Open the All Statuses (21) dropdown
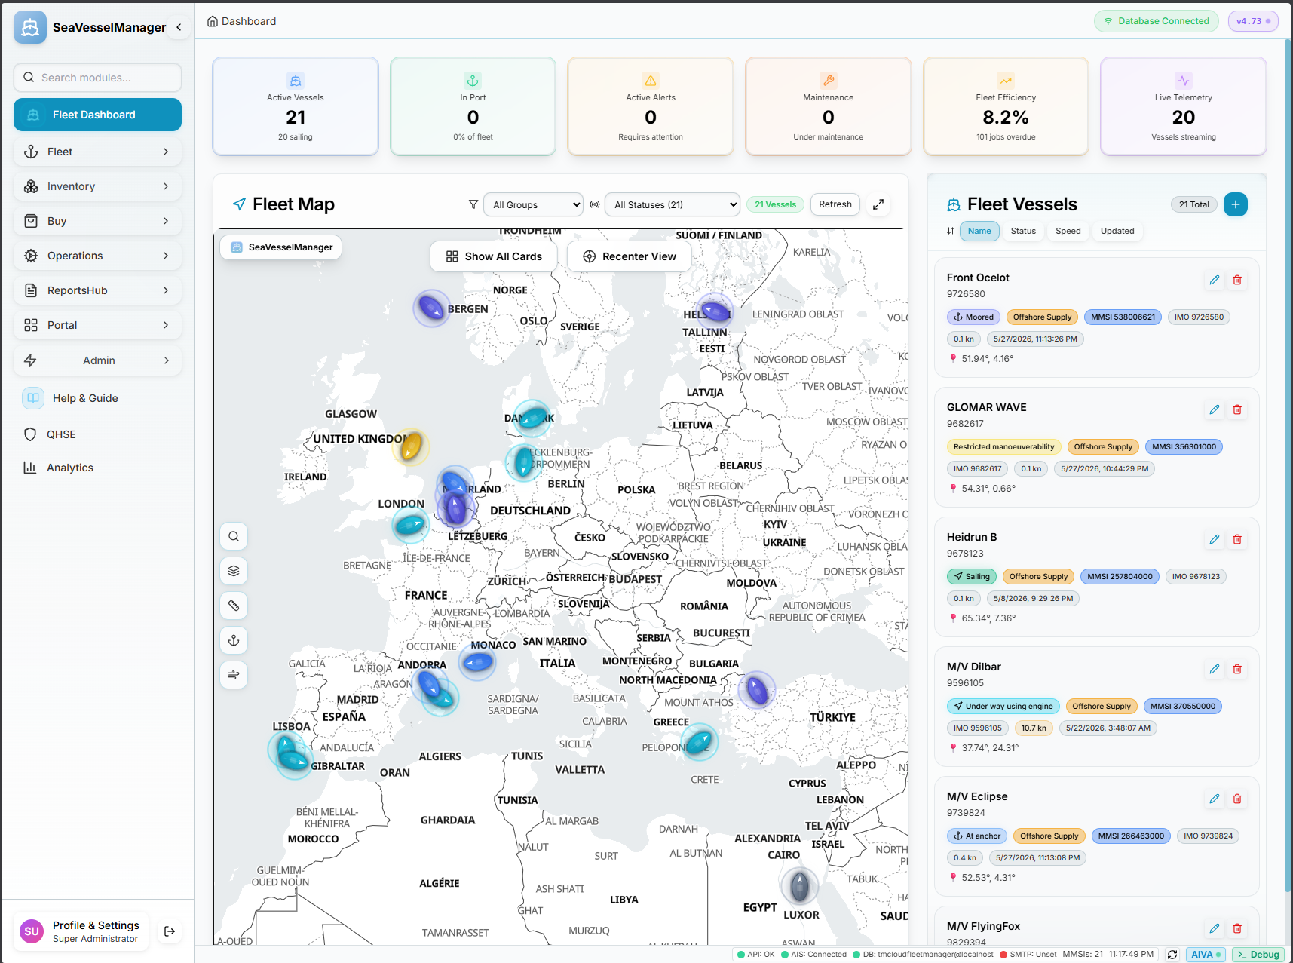Image resolution: width=1293 pixels, height=963 pixels. (x=672, y=204)
